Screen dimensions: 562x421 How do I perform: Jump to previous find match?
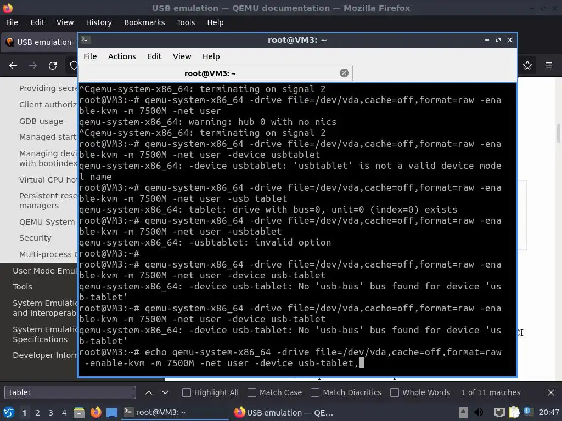pyautogui.click(x=148, y=392)
